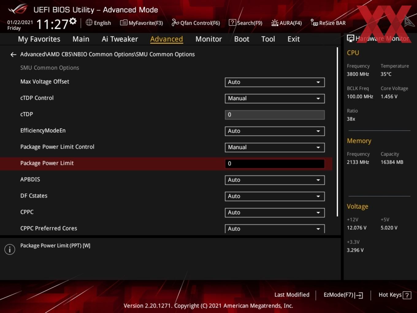
Task: Click the CPU temperature 35°C value
Action: coord(386,74)
